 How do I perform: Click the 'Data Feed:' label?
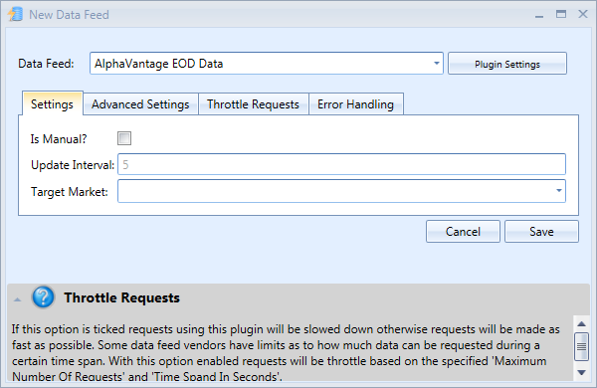46,64
